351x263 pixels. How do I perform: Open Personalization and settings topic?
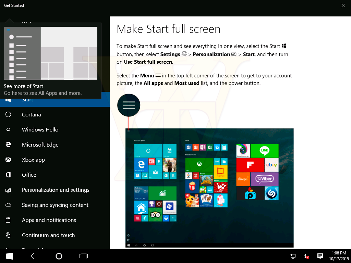56,190
